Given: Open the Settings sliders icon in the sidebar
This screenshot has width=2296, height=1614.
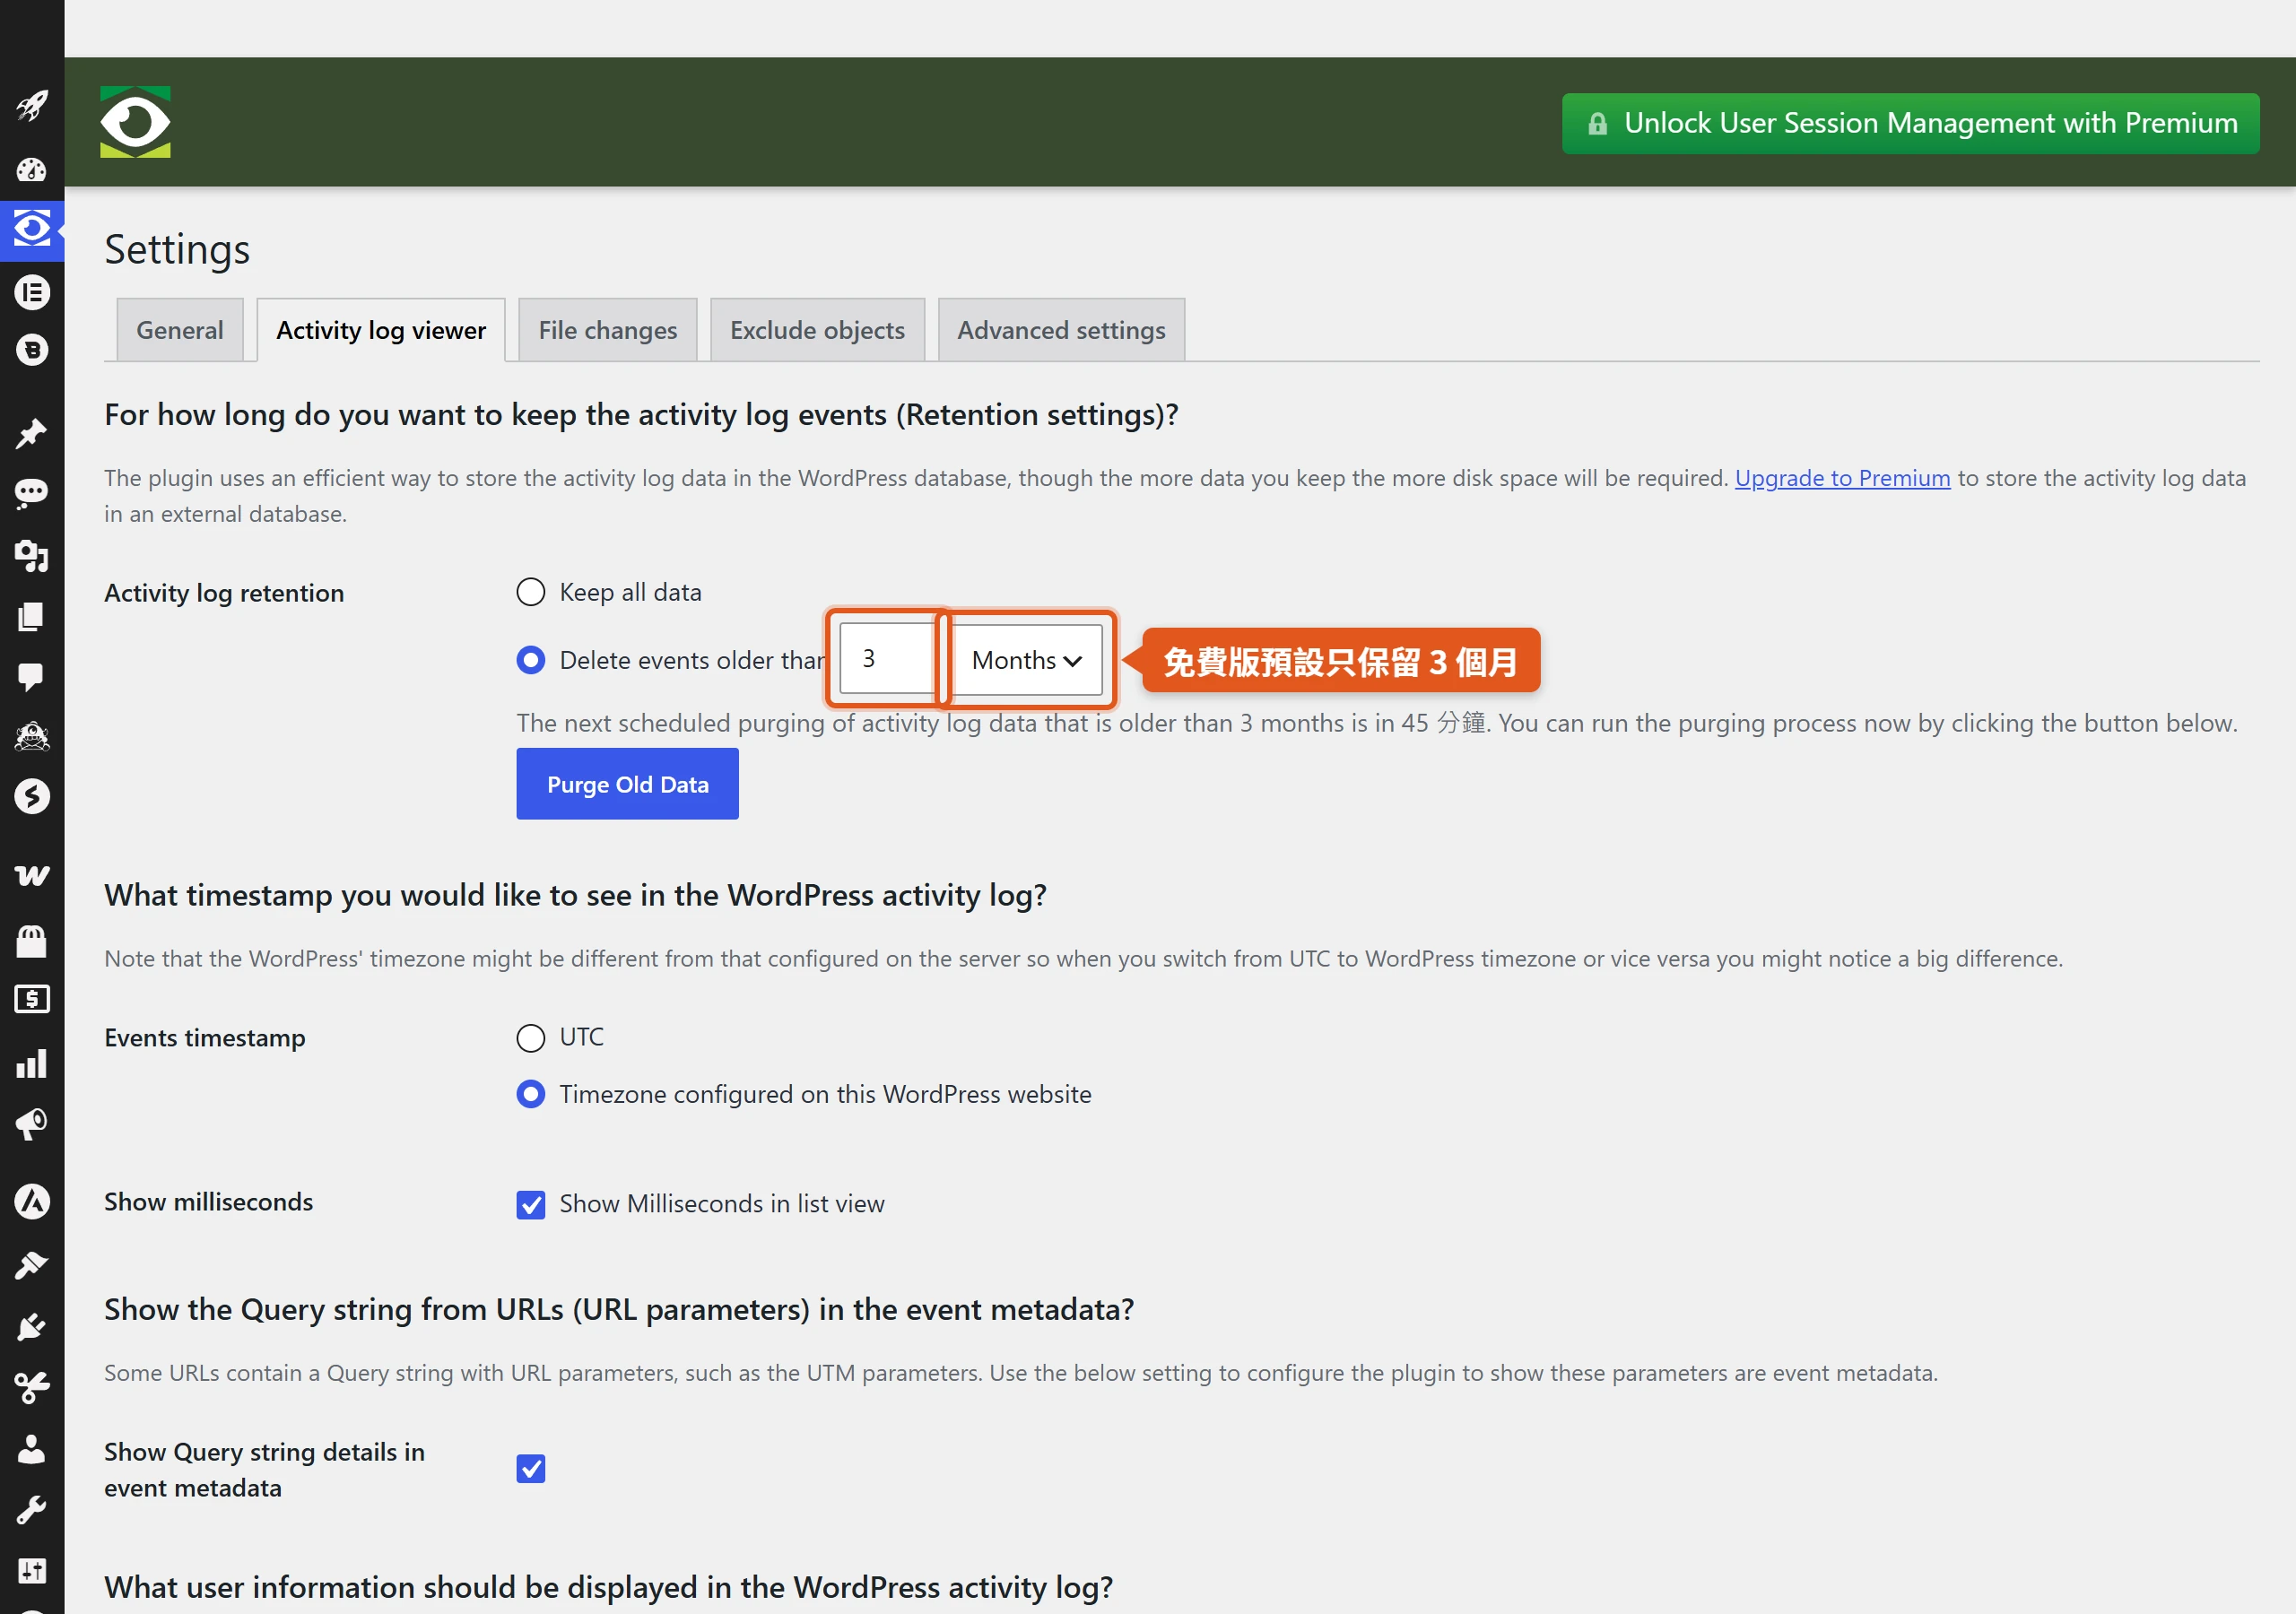Looking at the screenshot, I should [32, 1571].
